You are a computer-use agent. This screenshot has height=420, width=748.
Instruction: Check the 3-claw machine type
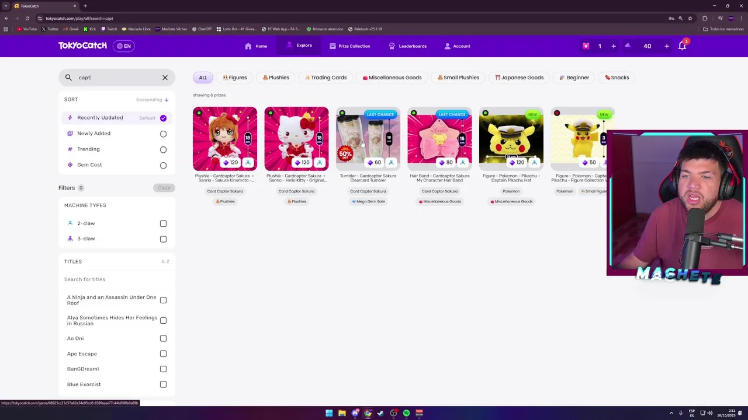pyautogui.click(x=163, y=239)
